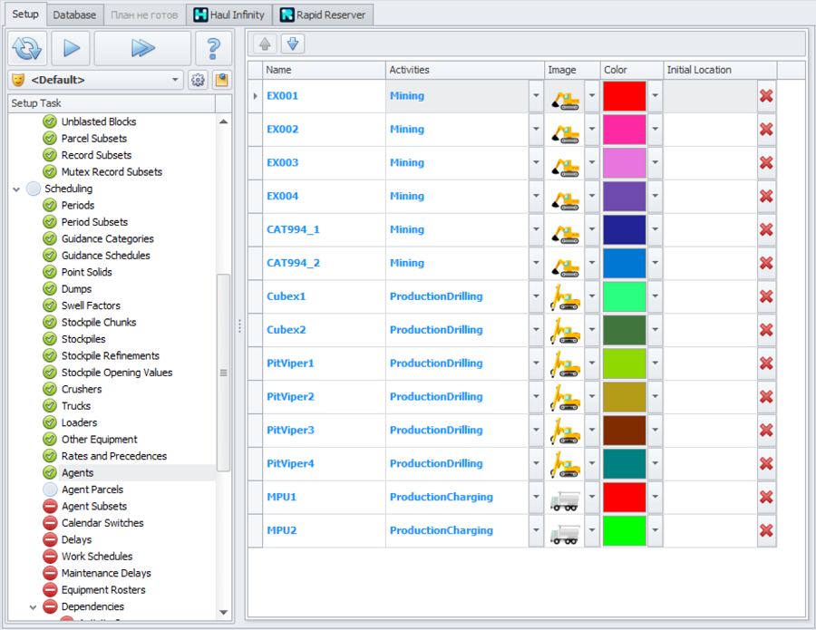The image size is (816, 630).
Task: Open help with the question mark icon
Action: pos(214,48)
